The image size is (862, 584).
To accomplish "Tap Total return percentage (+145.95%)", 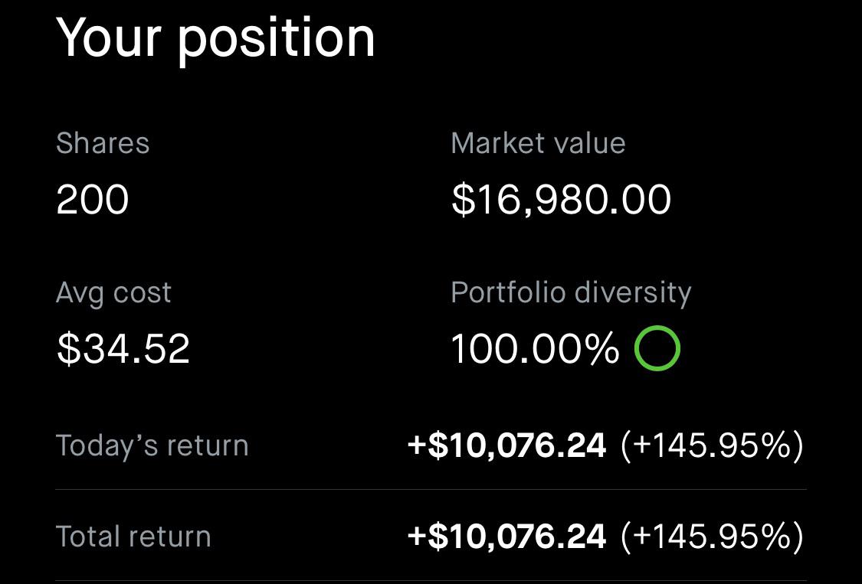I will pyautogui.click(x=712, y=537).
